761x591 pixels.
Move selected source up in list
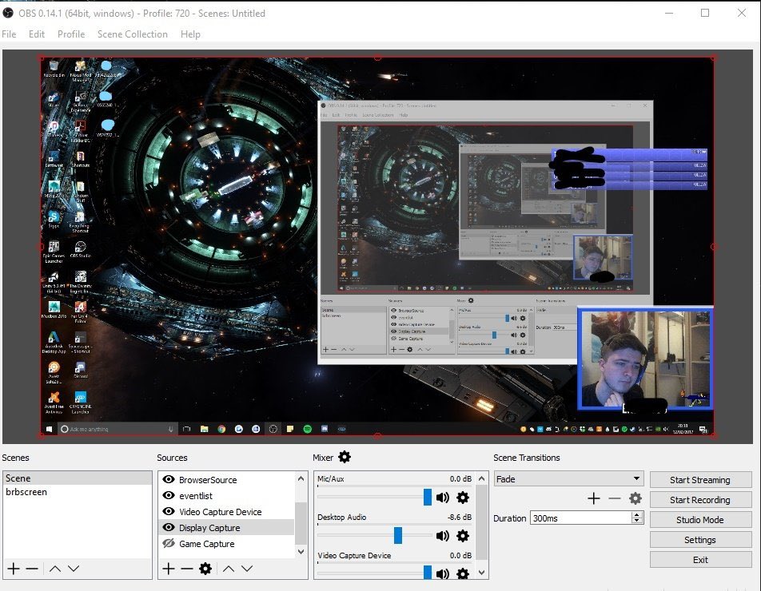click(x=229, y=568)
